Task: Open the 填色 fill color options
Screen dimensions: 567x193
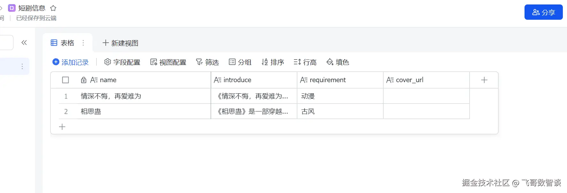Action: 338,62
